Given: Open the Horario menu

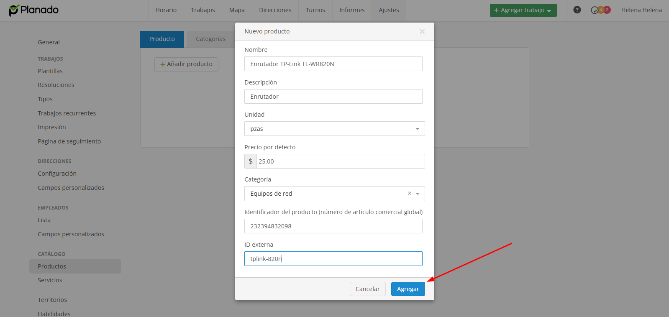Looking at the screenshot, I should (166, 10).
